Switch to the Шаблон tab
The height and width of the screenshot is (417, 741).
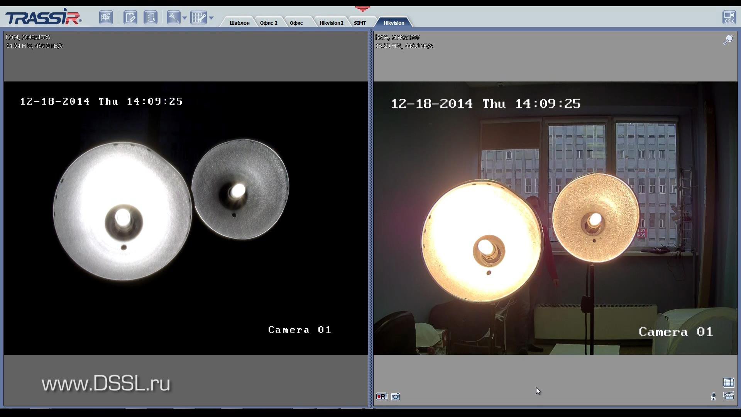click(x=239, y=23)
